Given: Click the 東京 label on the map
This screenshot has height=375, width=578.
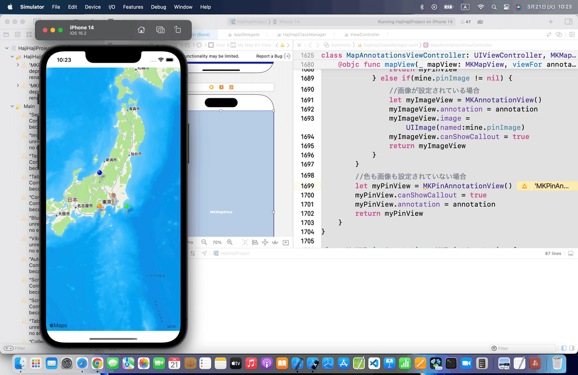Looking at the screenshot, I should 107,202.
